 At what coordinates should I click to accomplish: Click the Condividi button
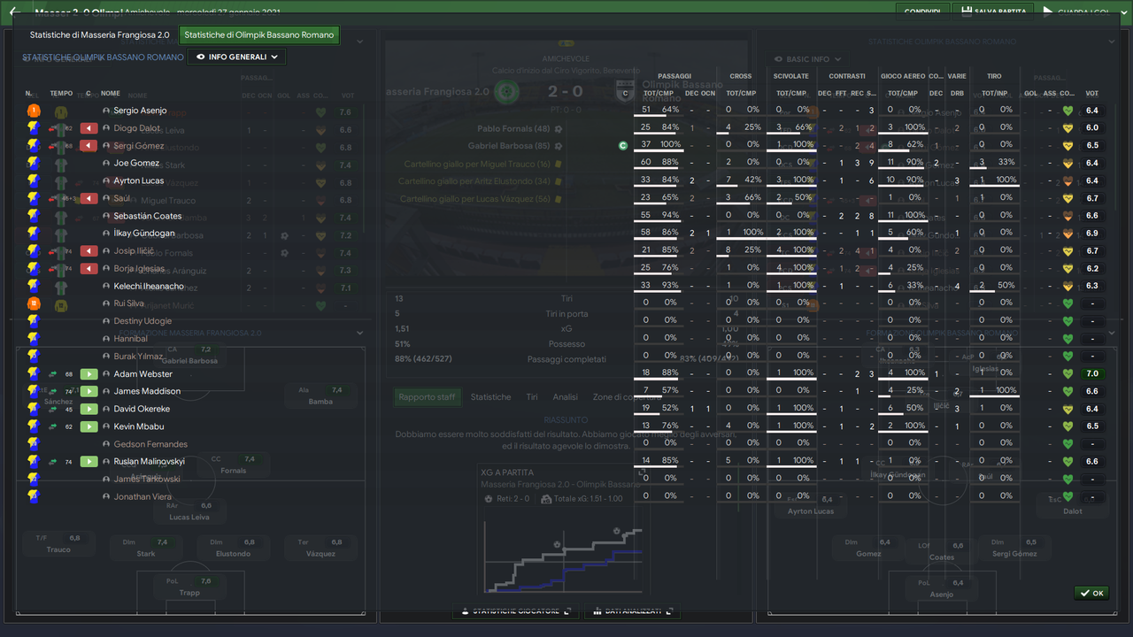[x=921, y=12]
